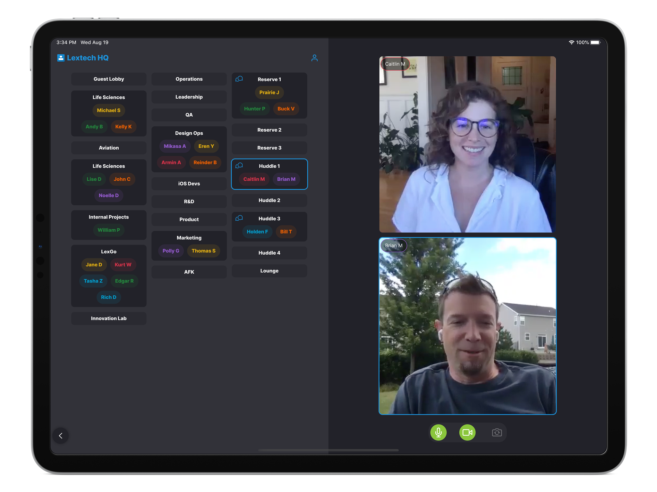This screenshot has height=492, width=657.
Task: Move to the AFK room
Action: 189,272
